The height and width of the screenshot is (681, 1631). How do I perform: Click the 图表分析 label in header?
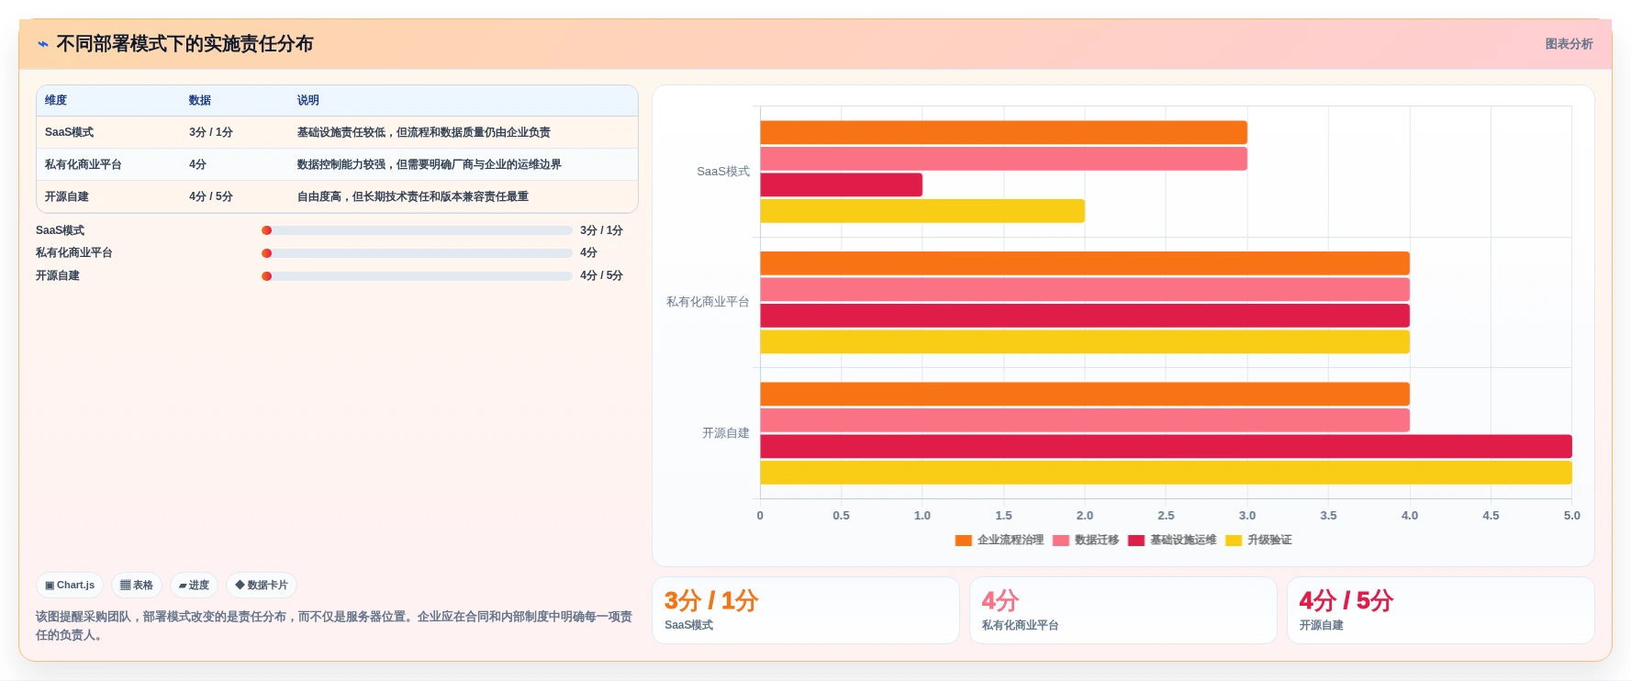click(1569, 44)
